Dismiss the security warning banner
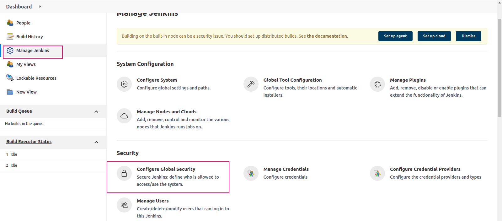Screen dimensions: 502x221 [468, 36]
